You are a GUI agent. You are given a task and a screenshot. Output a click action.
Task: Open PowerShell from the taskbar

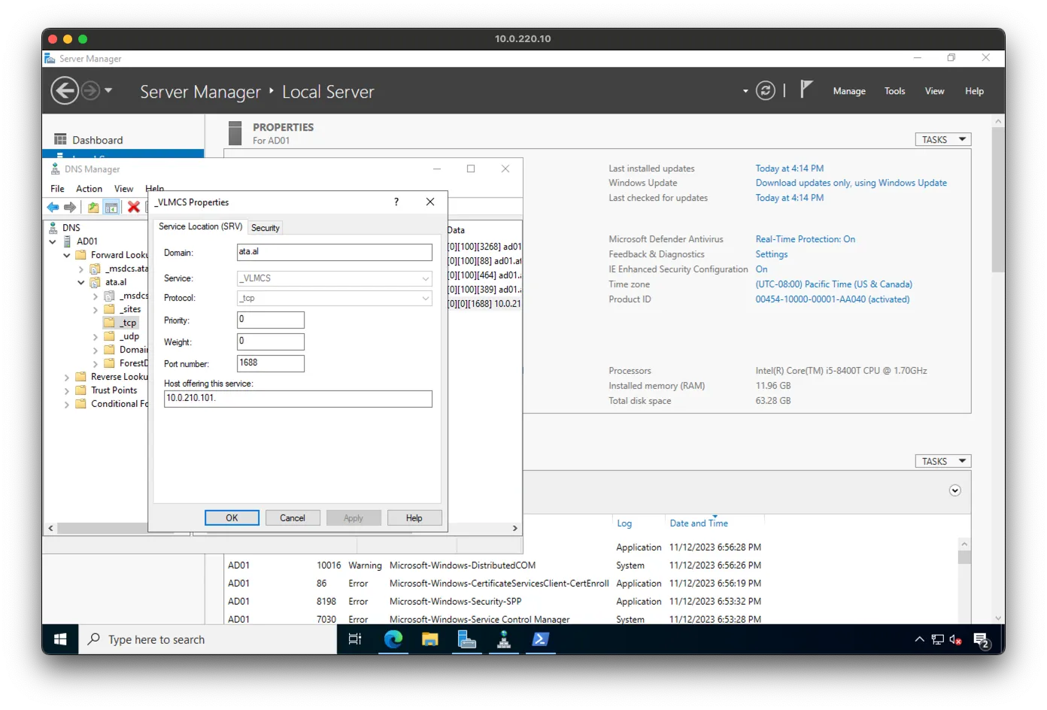coord(541,639)
